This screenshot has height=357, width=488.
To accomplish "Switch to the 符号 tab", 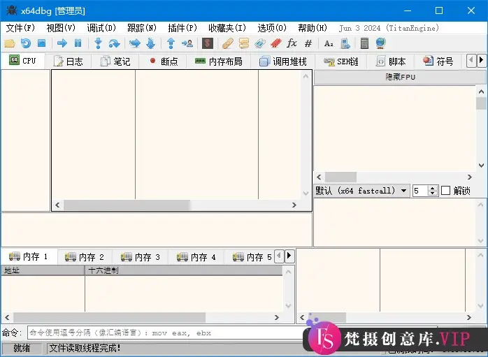I will click(438, 61).
